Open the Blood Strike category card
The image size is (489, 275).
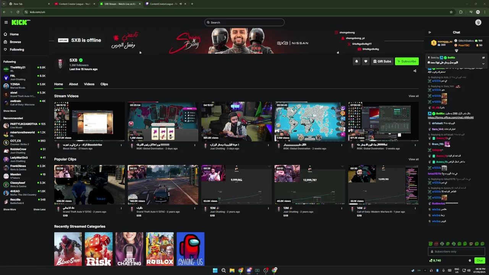click(x=68, y=249)
